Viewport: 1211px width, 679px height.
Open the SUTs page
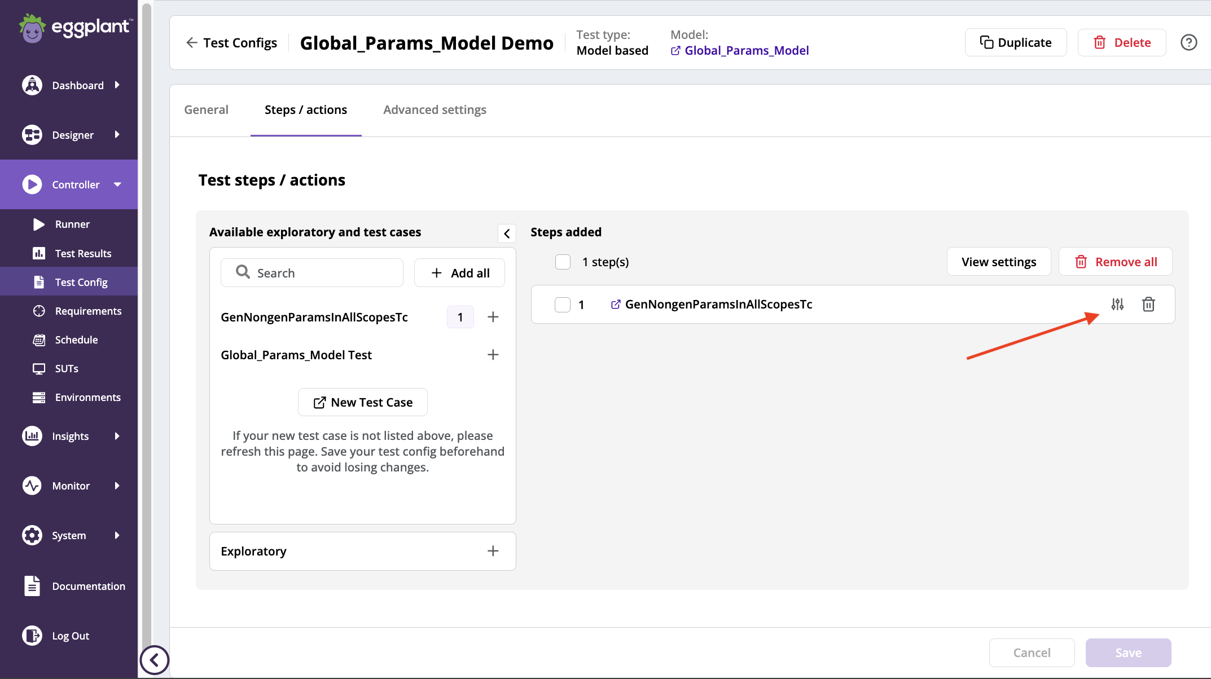66,368
